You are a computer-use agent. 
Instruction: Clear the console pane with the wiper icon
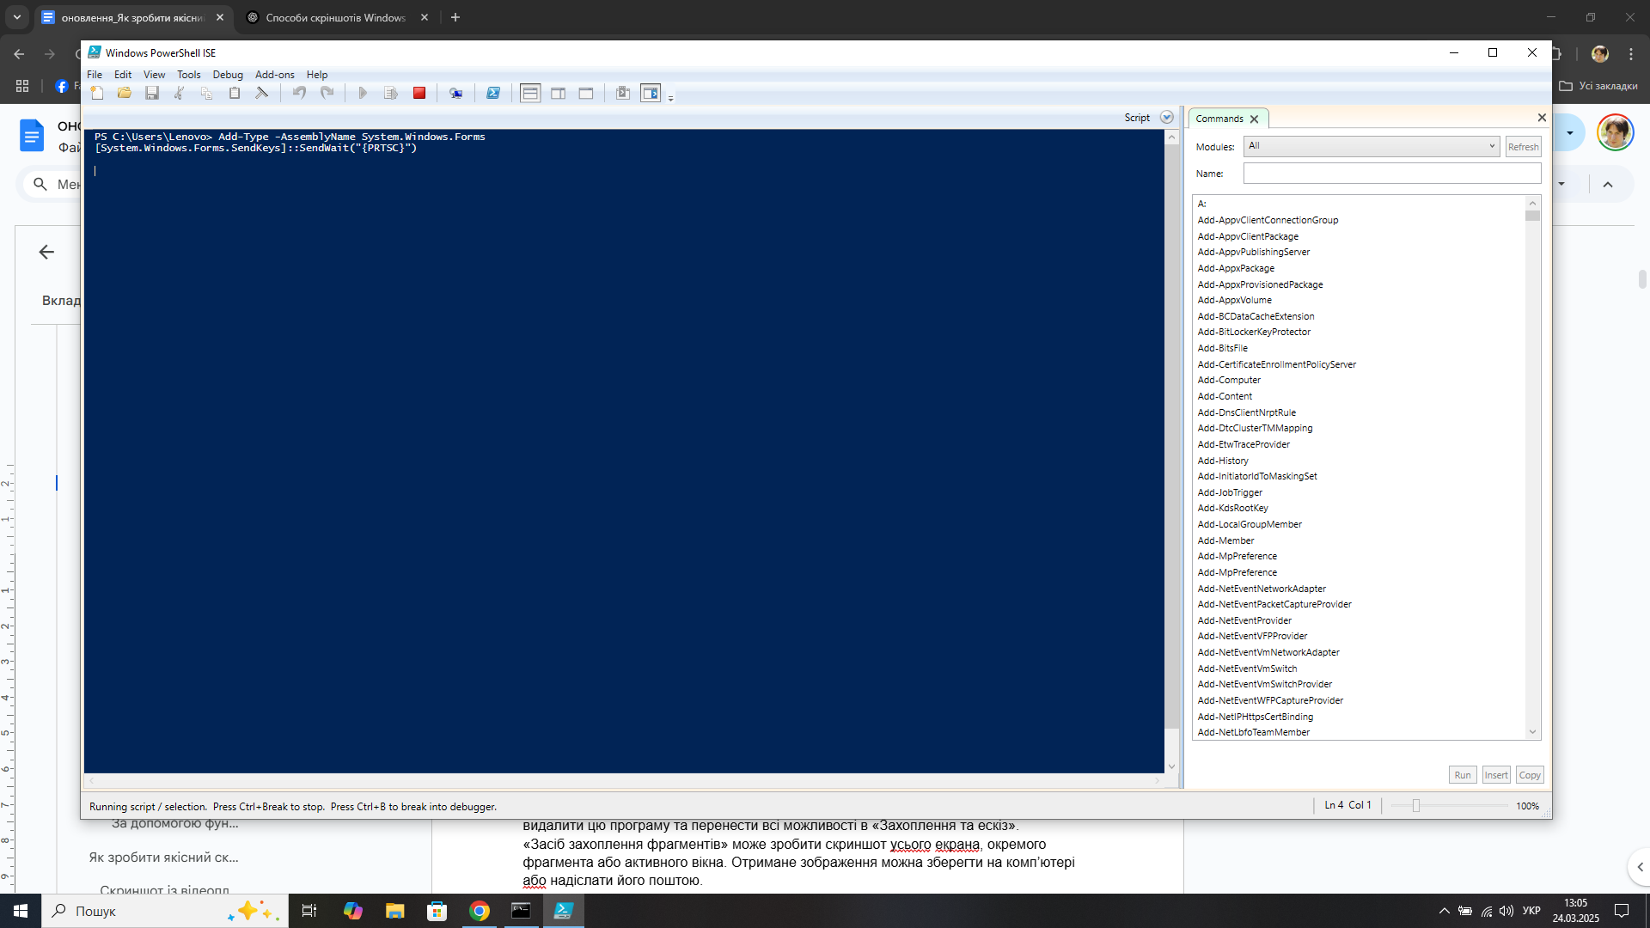click(x=262, y=93)
